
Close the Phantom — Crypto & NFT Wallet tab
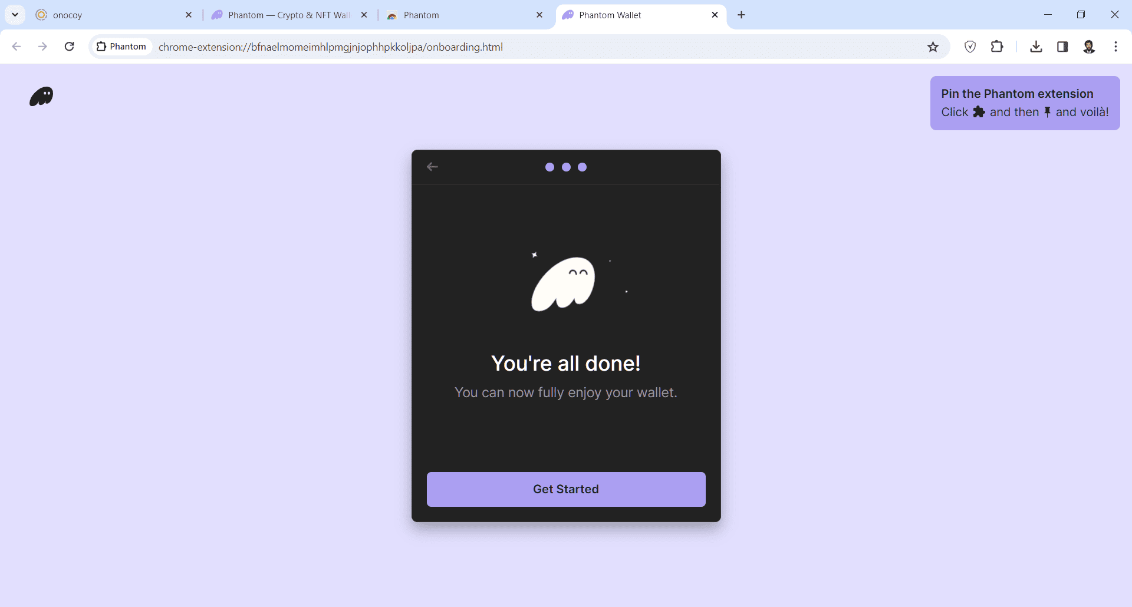pos(364,15)
